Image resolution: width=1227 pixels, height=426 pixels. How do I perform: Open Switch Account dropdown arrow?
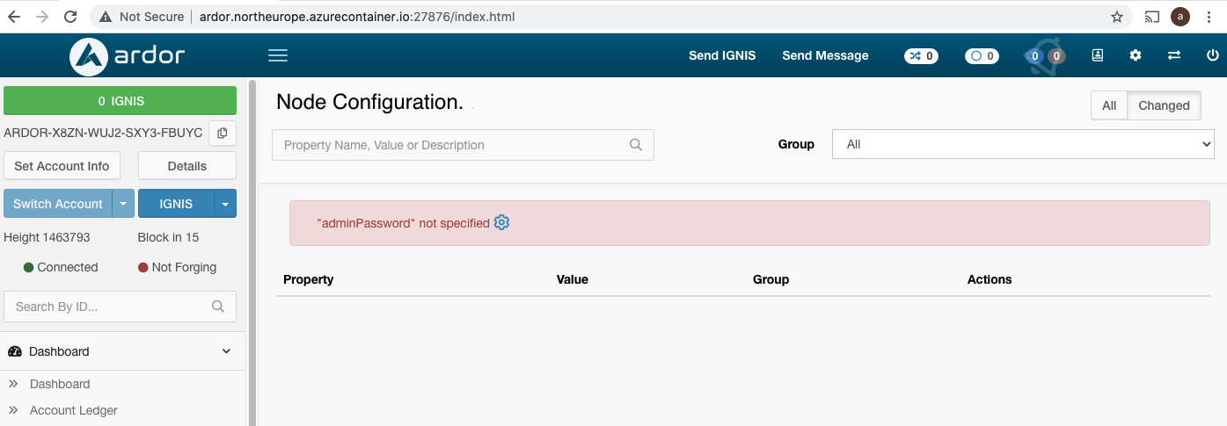123,203
